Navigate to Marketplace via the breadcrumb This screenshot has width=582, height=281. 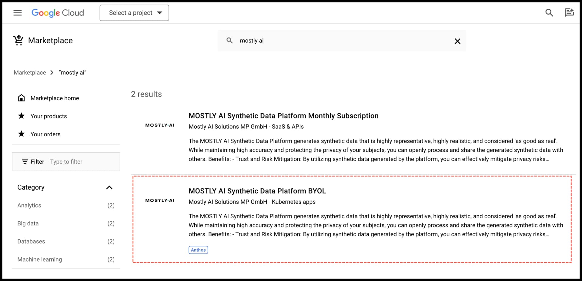(30, 72)
